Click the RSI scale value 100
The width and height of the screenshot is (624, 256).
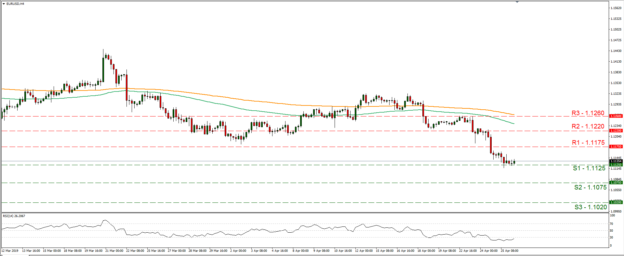point(613,215)
